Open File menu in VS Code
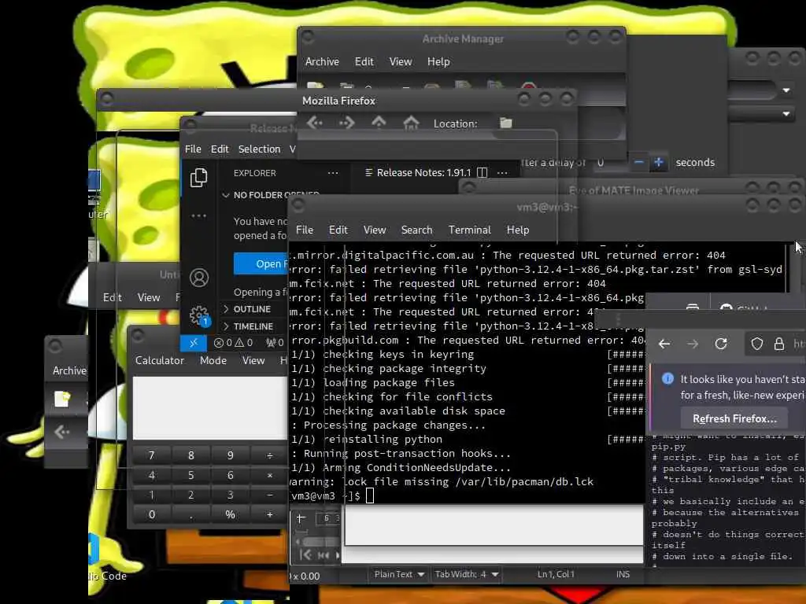 coord(193,149)
